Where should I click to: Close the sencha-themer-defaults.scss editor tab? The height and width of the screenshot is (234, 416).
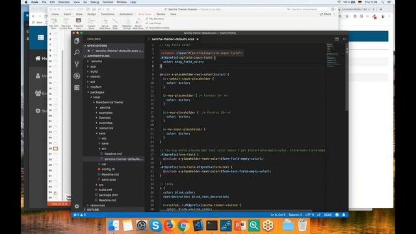click(x=198, y=39)
